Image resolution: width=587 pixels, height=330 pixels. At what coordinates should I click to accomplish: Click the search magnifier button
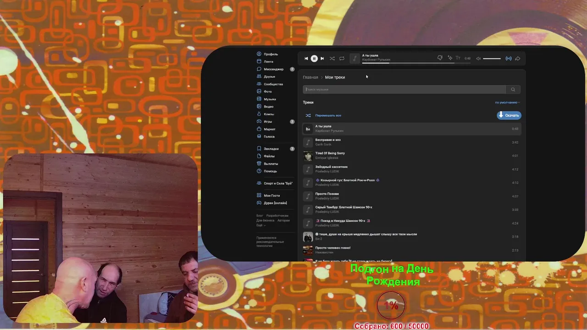pos(513,89)
